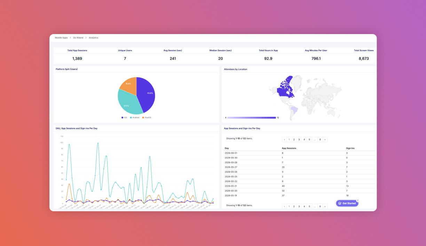This screenshot has height=246, width=426.
Task: Click Sign Ins value 0 for 2026-05-30
Action: click(347, 158)
